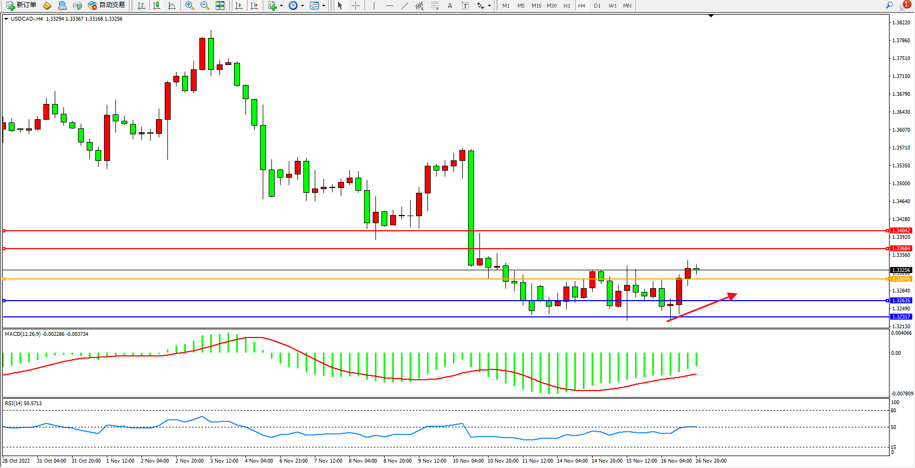This screenshot has height=468, width=915.
Task: Select the draw trendline tool
Action: click(405, 5)
